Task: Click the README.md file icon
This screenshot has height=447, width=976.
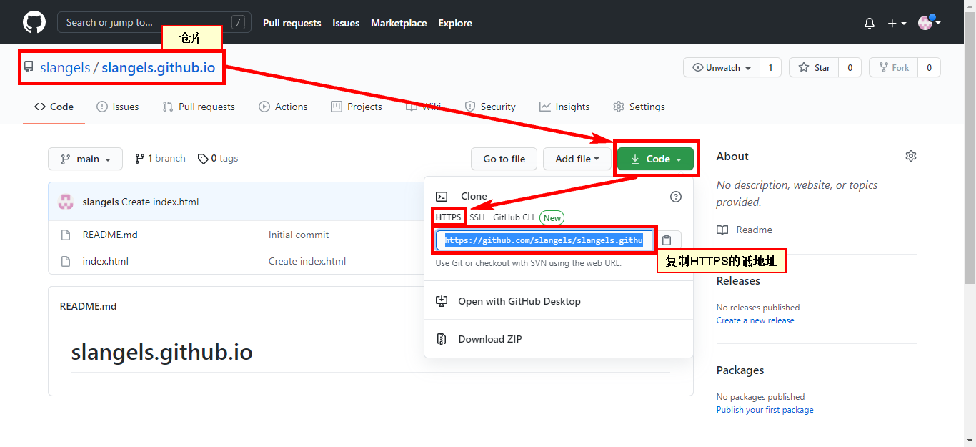Action: (x=66, y=235)
